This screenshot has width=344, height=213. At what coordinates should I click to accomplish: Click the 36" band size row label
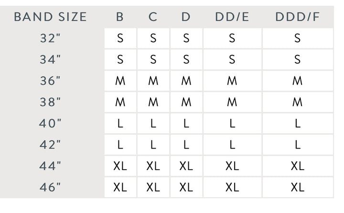[51, 81]
